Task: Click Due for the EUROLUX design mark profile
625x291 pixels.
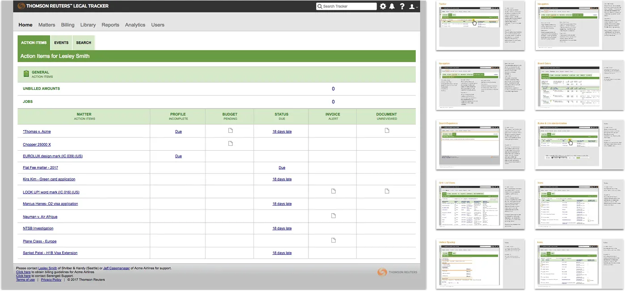Action: point(178,156)
